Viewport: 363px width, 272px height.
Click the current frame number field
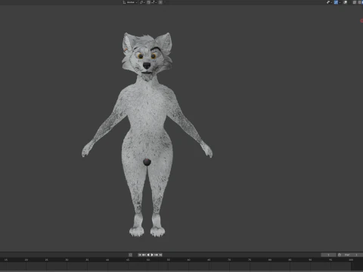click(x=328, y=255)
